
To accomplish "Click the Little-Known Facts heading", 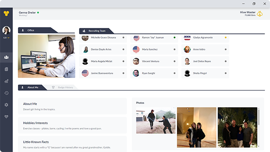I will pyautogui.click(x=36, y=142).
